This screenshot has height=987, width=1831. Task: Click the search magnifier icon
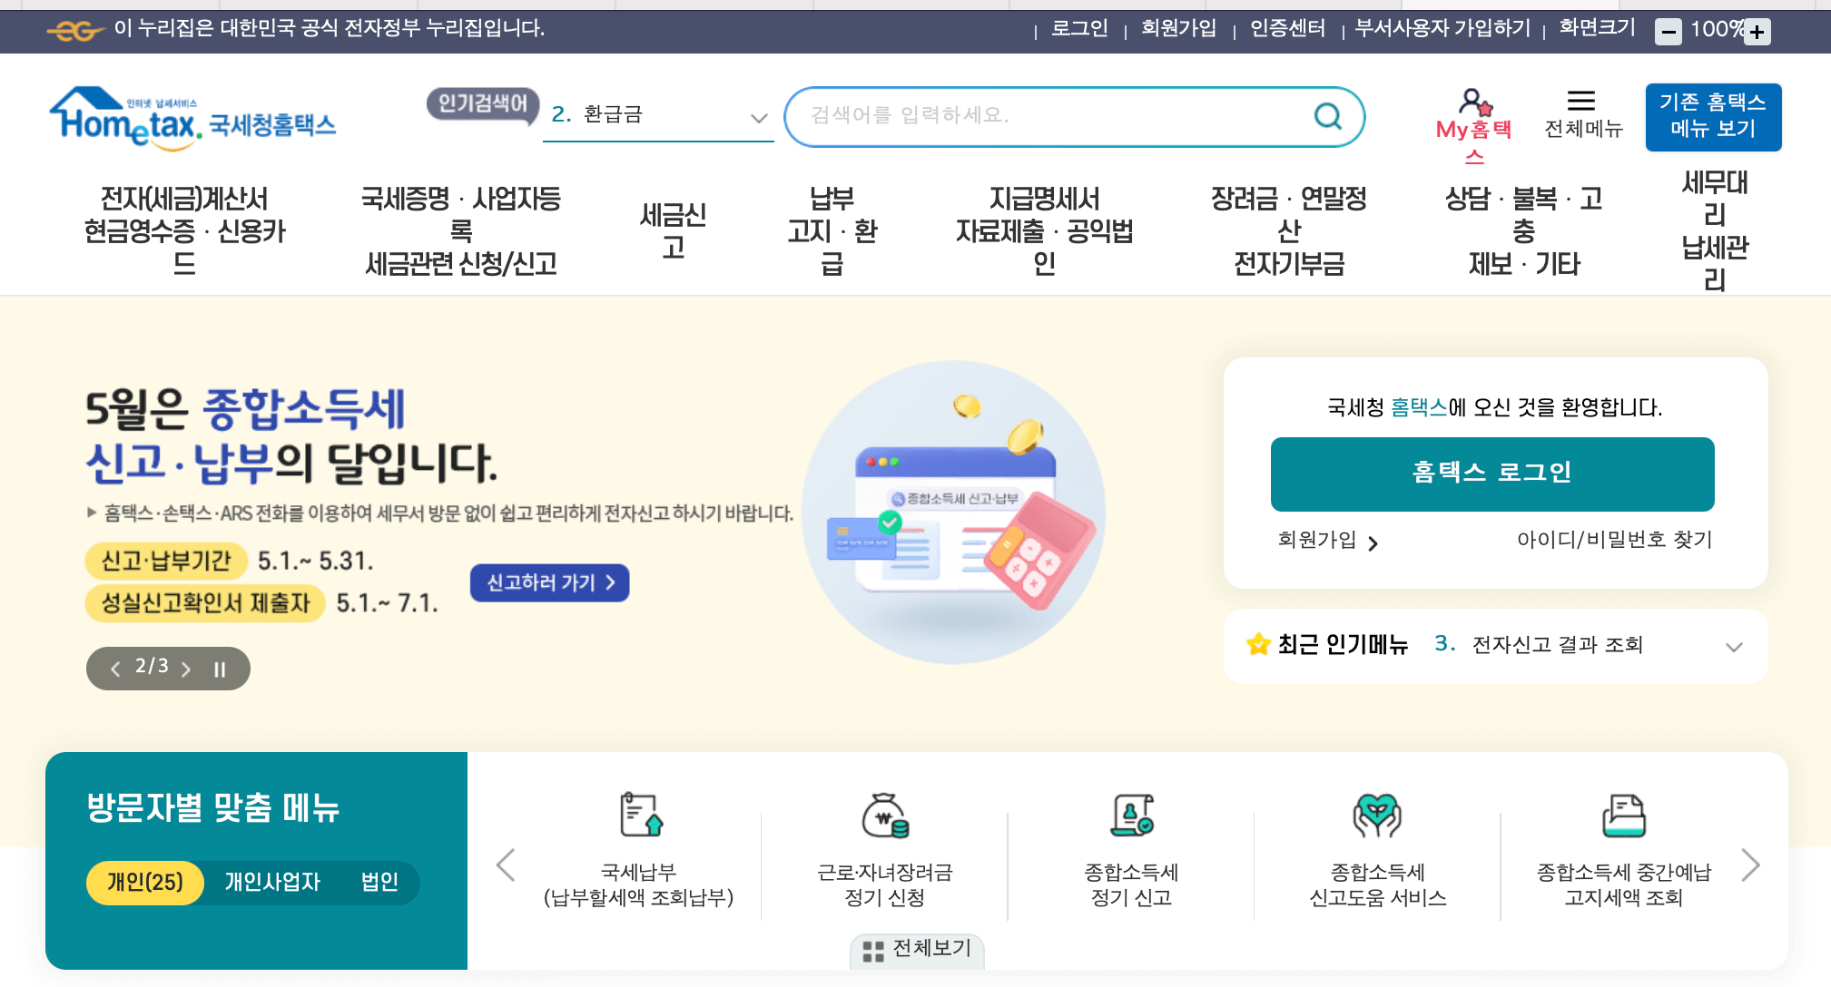coord(1327,116)
